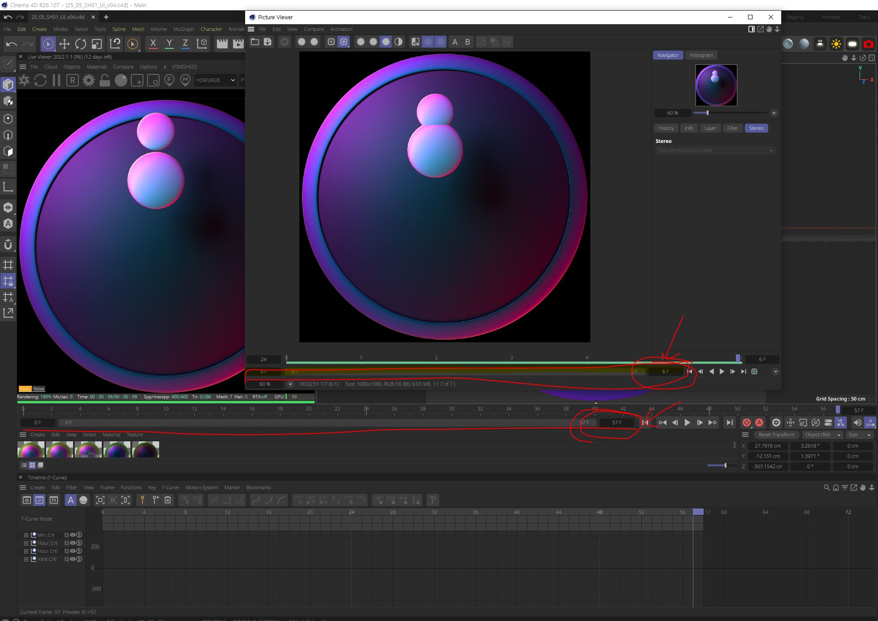Screen dimensions: 878x621
Task: Click Frame All icon in F-Curve toolbar
Action: tap(100, 500)
